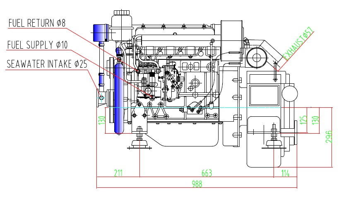Click the blue filter canister at top left
Image resolution: width=339 pixels, height=203 pixels.
coord(101,33)
